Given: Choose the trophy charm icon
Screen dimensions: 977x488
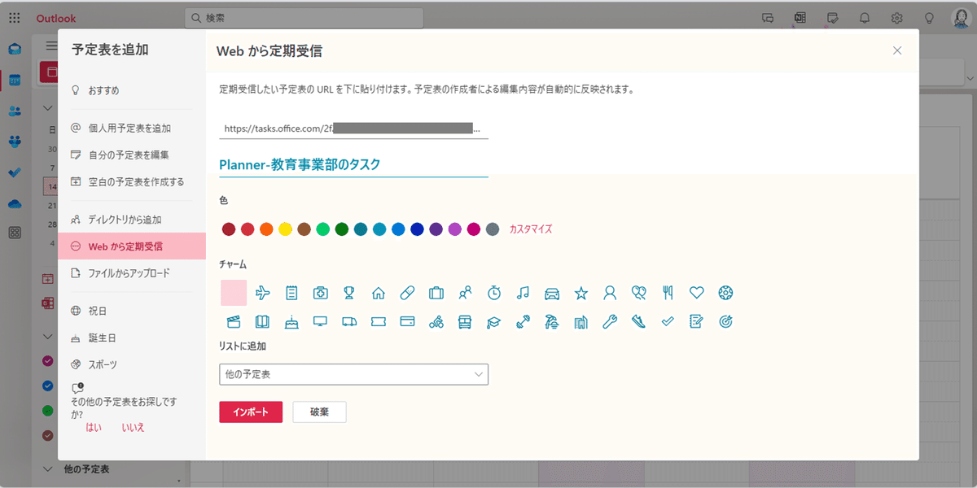Looking at the screenshot, I should pos(349,293).
